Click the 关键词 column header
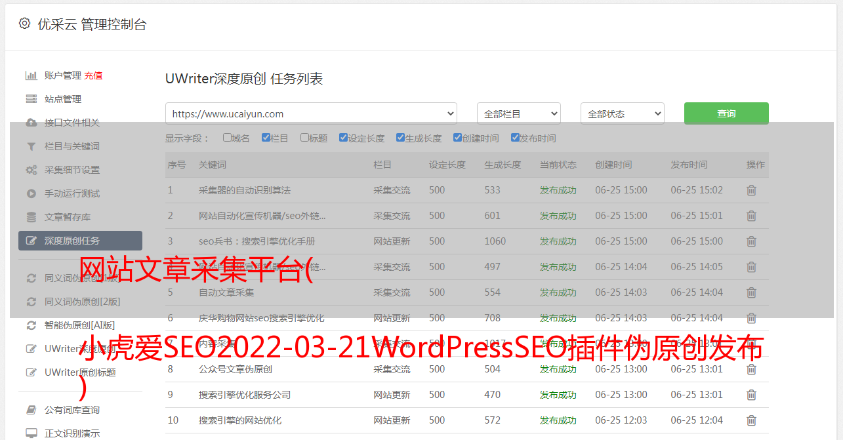The width and height of the screenshot is (843, 440). [x=213, y=165]
